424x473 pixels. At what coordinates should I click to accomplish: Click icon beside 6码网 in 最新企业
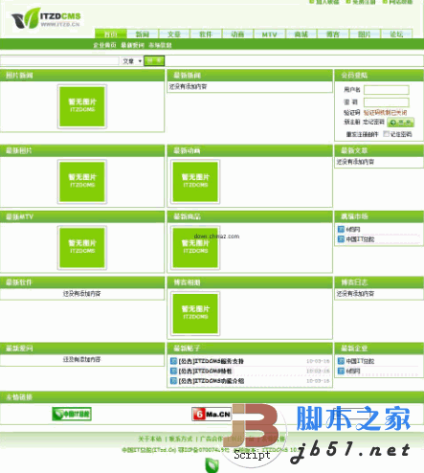[x=341, y=371]
